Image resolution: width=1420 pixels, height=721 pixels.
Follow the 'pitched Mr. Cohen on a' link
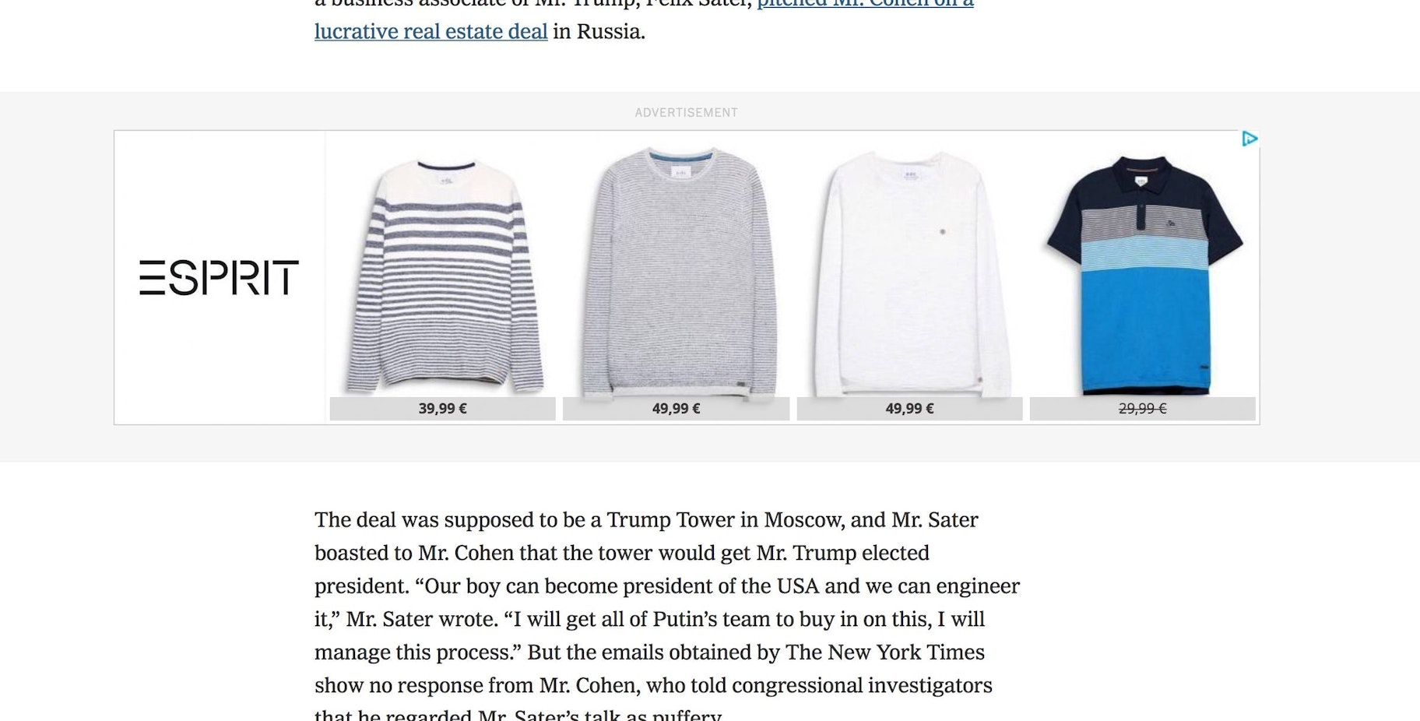[x=866, y=4]
